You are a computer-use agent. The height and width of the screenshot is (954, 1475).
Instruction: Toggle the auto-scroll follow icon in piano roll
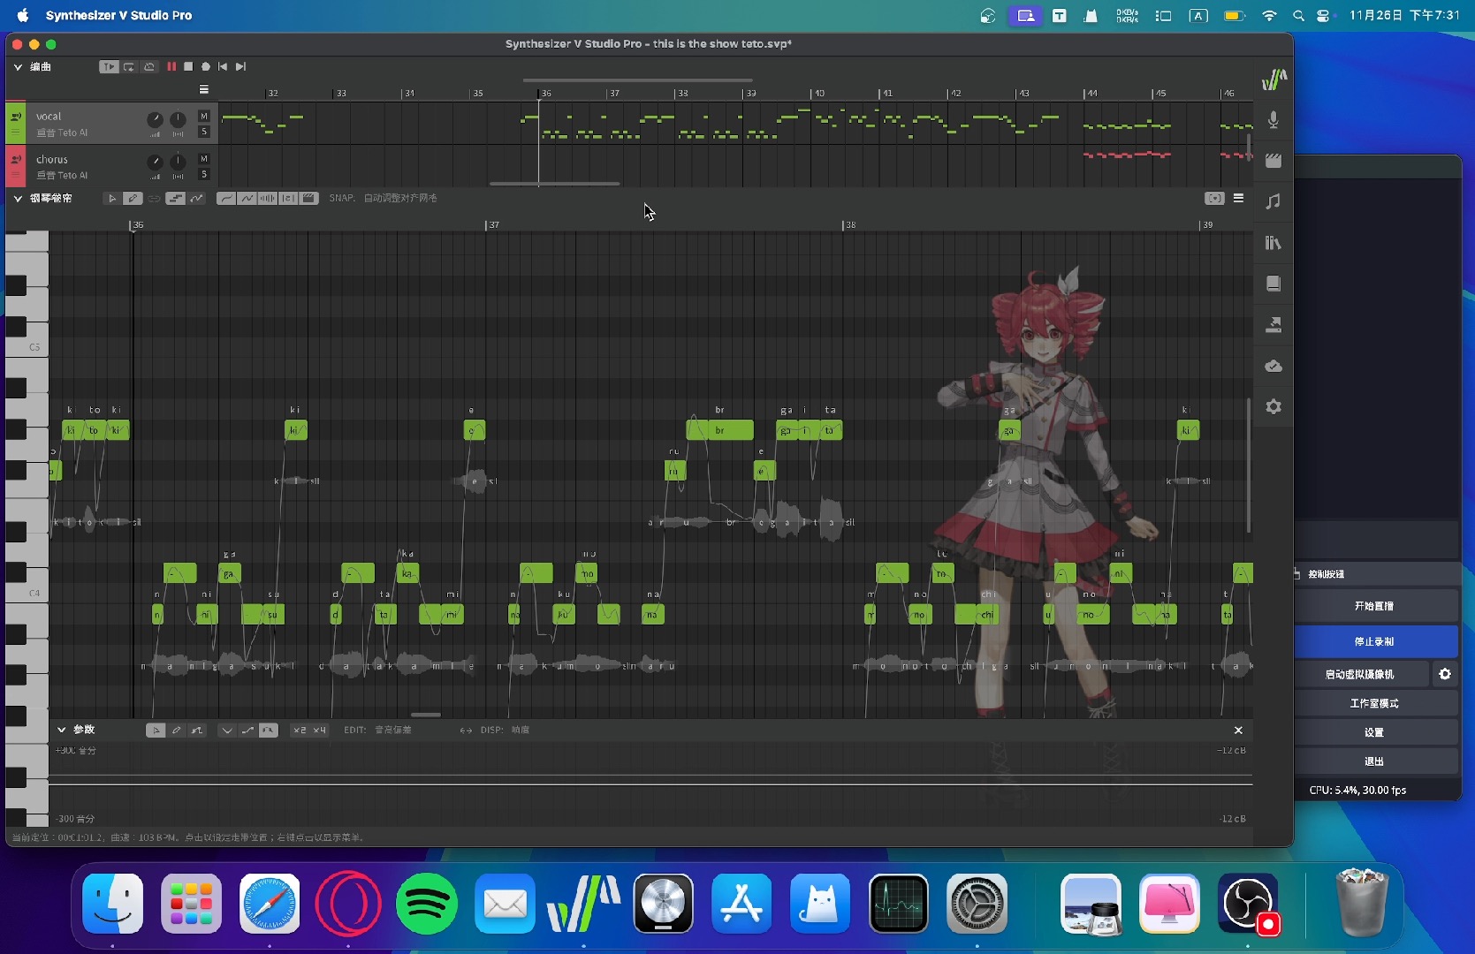coord(1215,199)
